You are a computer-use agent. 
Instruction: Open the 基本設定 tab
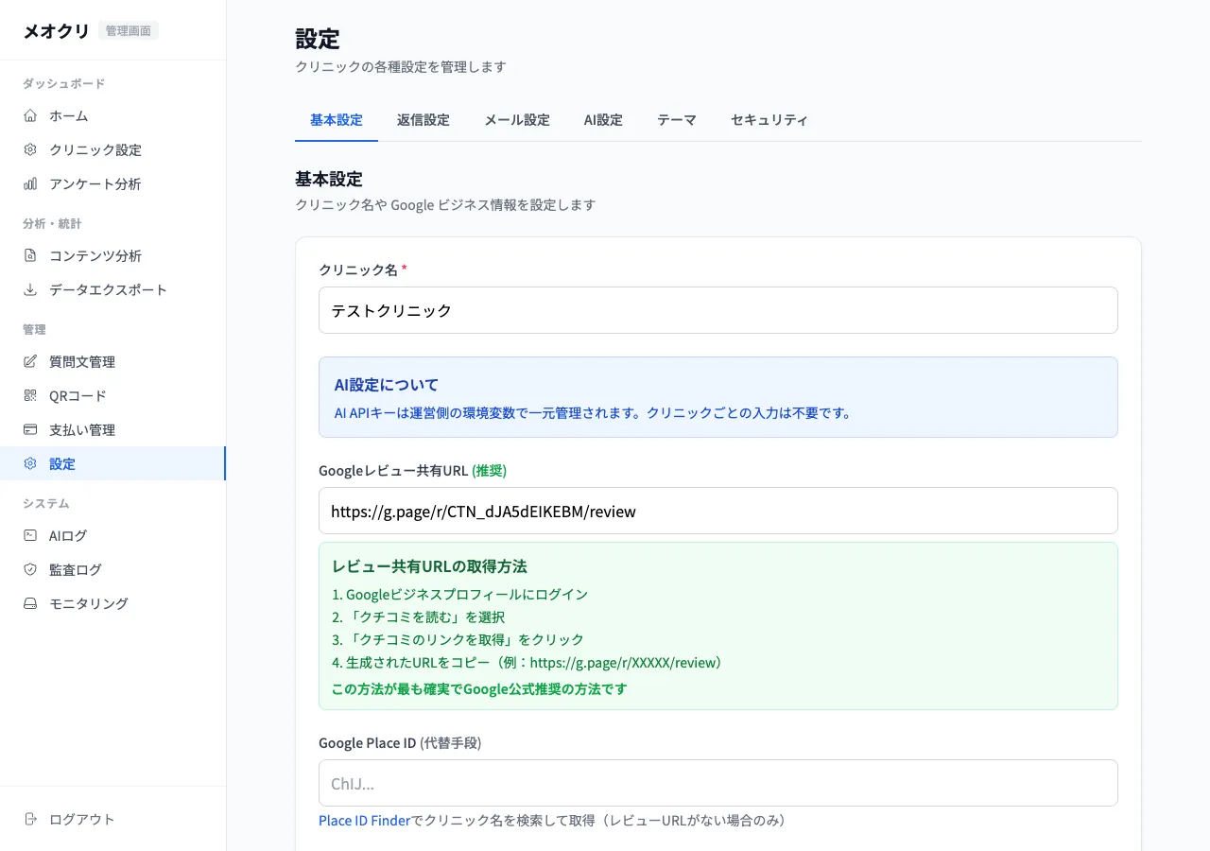click(x=337, y=120)
